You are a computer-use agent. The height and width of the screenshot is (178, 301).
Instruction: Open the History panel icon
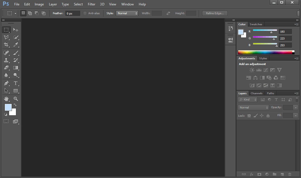231,28
